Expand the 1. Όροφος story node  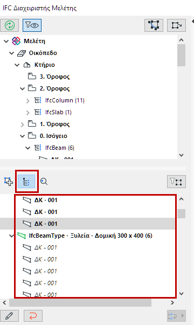pyautogui.click(x=23, y=125)
